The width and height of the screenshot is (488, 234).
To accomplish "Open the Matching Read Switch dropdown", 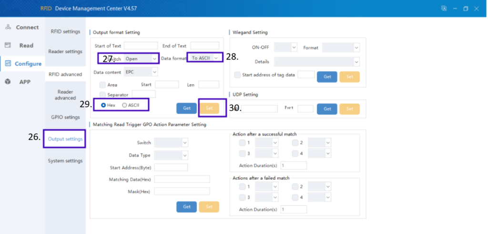I will click(171, 142).
